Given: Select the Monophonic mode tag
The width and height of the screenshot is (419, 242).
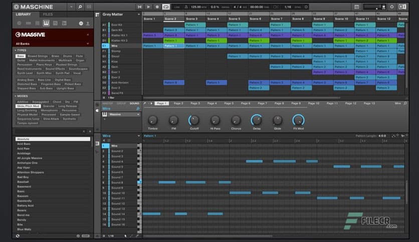Looking at the screenshot, I should coord(49,110).
